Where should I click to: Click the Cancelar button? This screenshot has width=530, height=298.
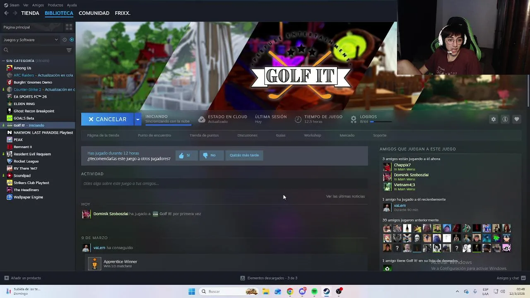107,119
